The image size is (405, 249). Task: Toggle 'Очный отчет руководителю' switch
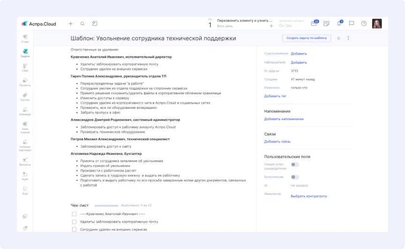(295, 165)
